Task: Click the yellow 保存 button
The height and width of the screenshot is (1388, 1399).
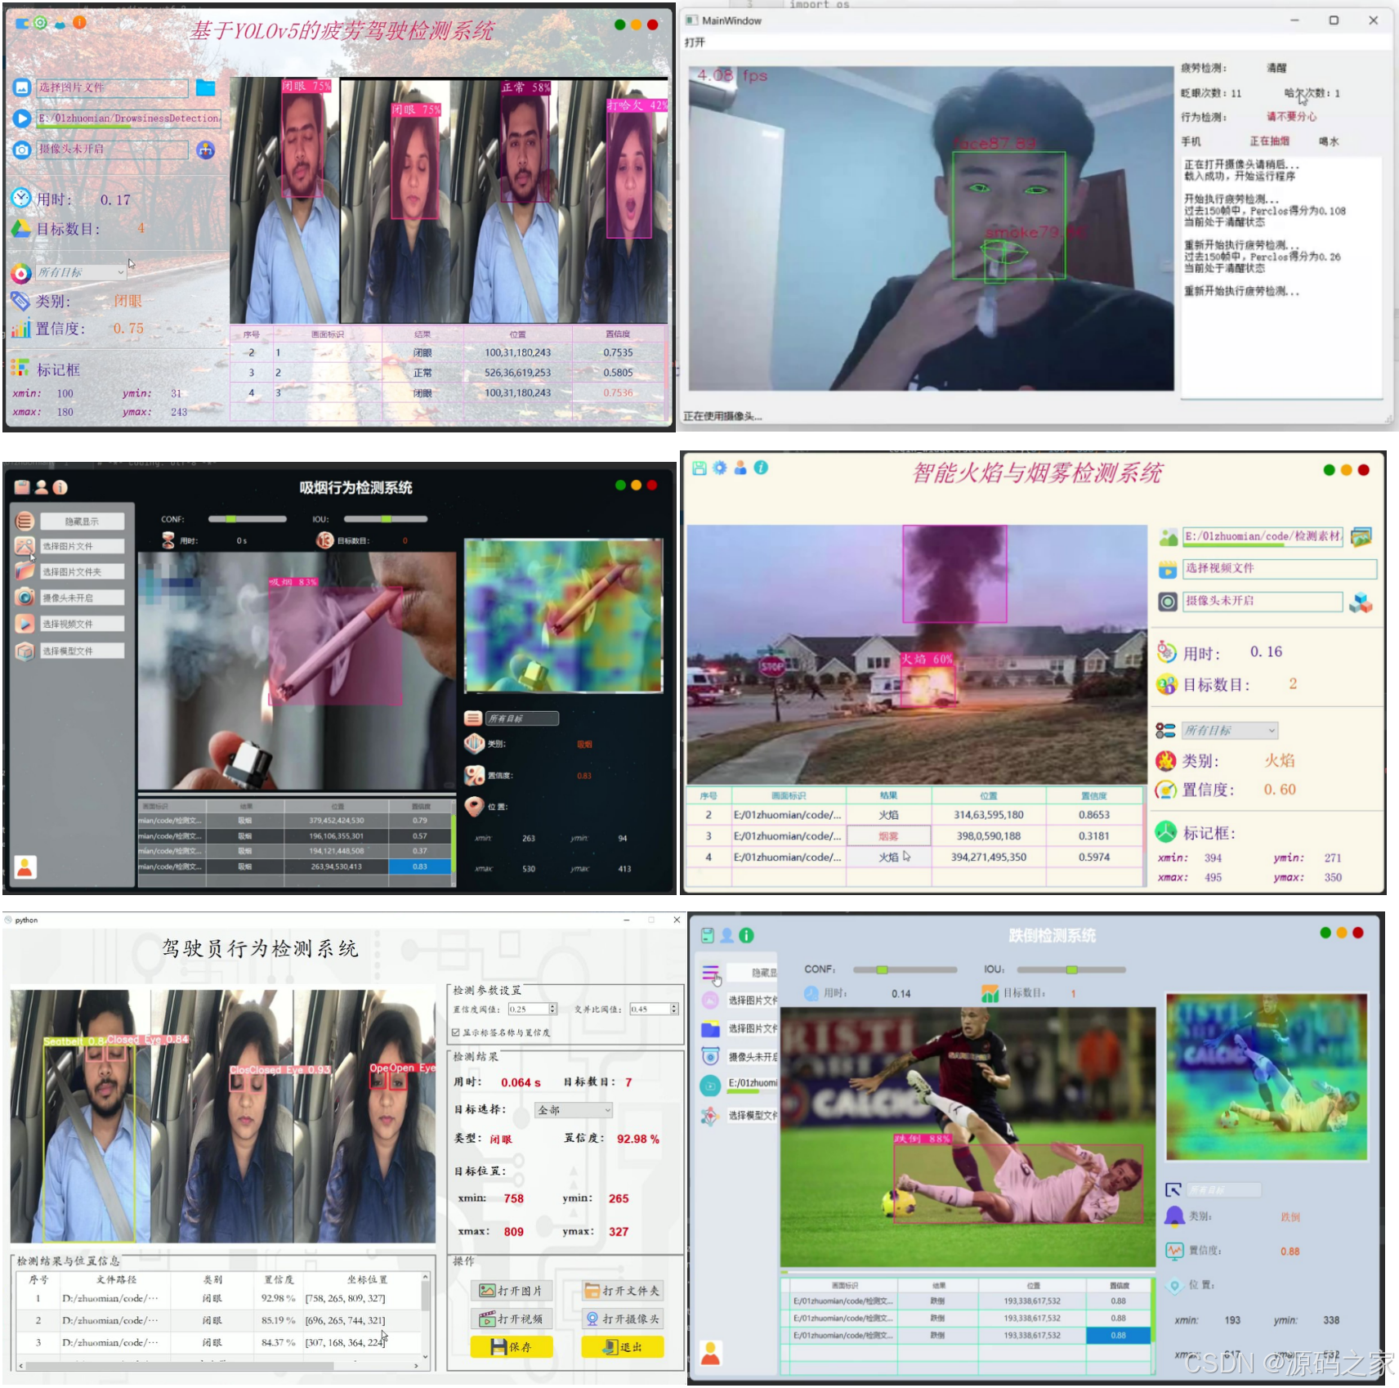Action: [512, 1347]
